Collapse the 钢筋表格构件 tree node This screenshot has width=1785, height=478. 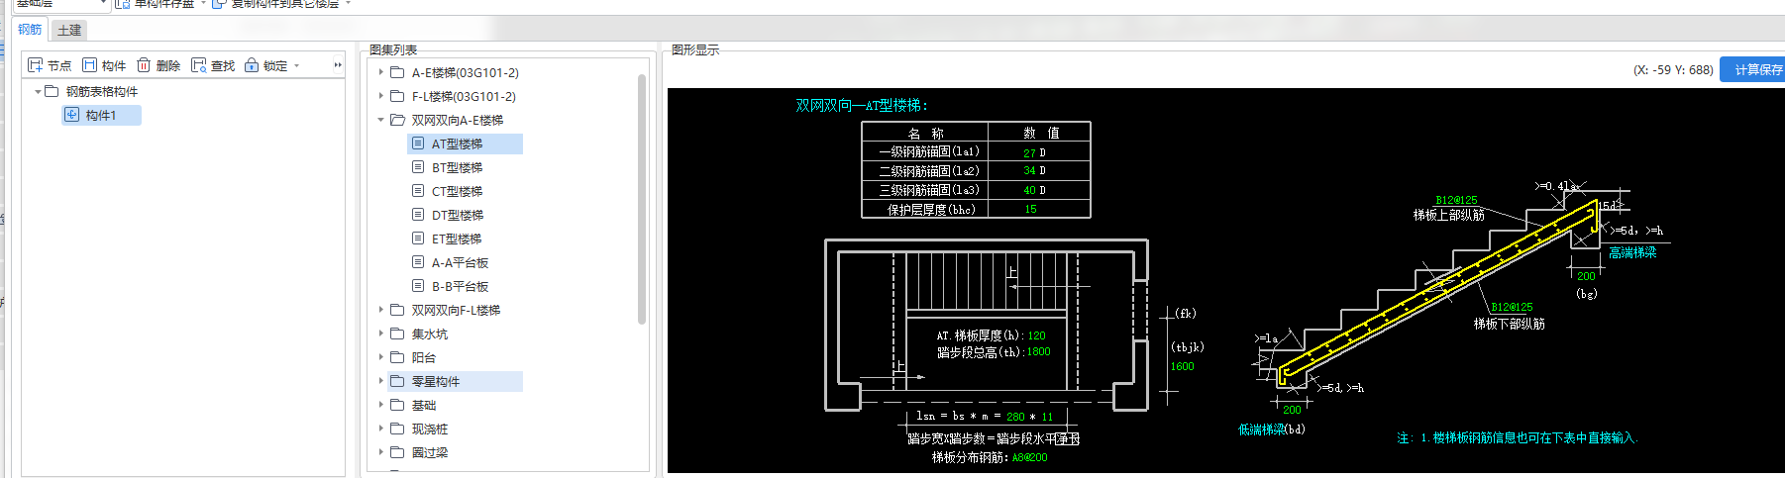click(38, 91)
